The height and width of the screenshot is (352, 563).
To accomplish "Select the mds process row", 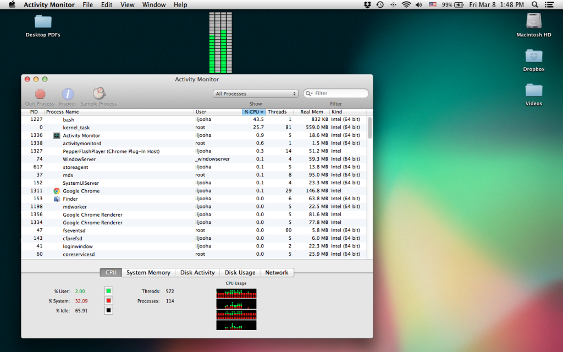I will [x=194, y=174].
